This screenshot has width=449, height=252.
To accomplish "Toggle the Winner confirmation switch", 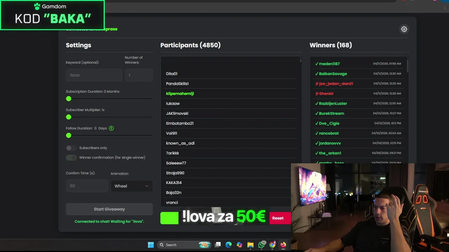I will coord(71,157).
